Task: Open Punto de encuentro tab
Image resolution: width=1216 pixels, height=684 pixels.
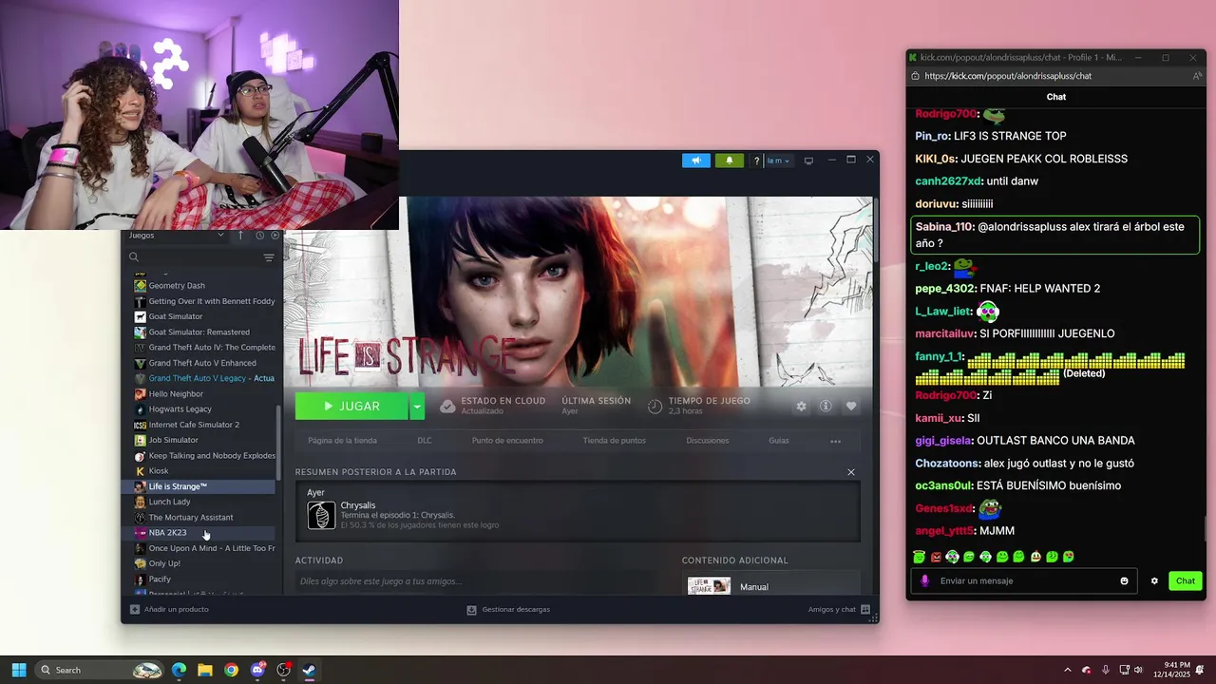Action: pos(507,441)
